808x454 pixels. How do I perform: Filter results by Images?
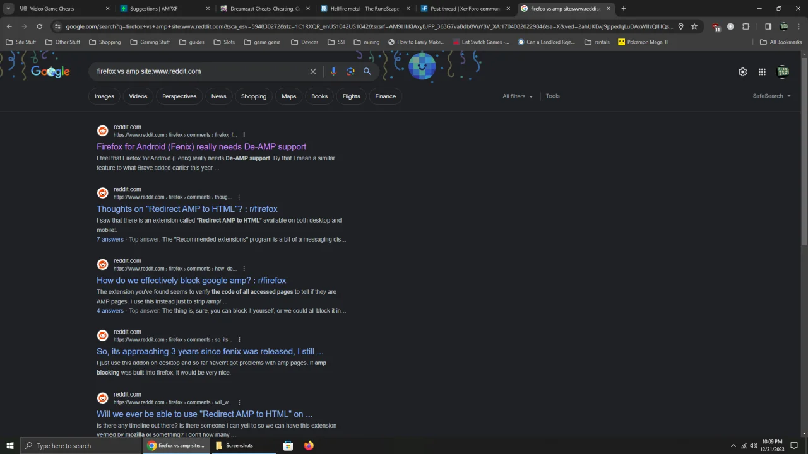point(104,96)
